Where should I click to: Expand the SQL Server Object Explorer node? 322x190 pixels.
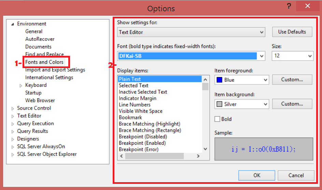tap(13, 155)
